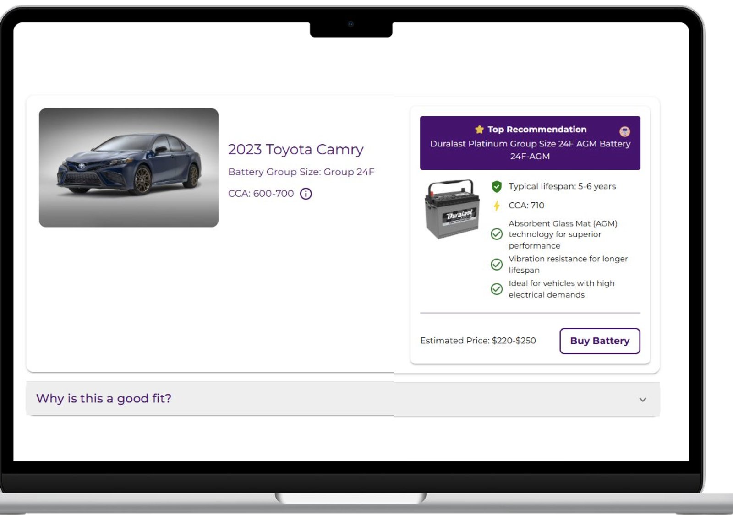Expand the 'Why is this a good fit?' chevron
733x515 pixels.
pyautogui.click(x=643, y=400)
